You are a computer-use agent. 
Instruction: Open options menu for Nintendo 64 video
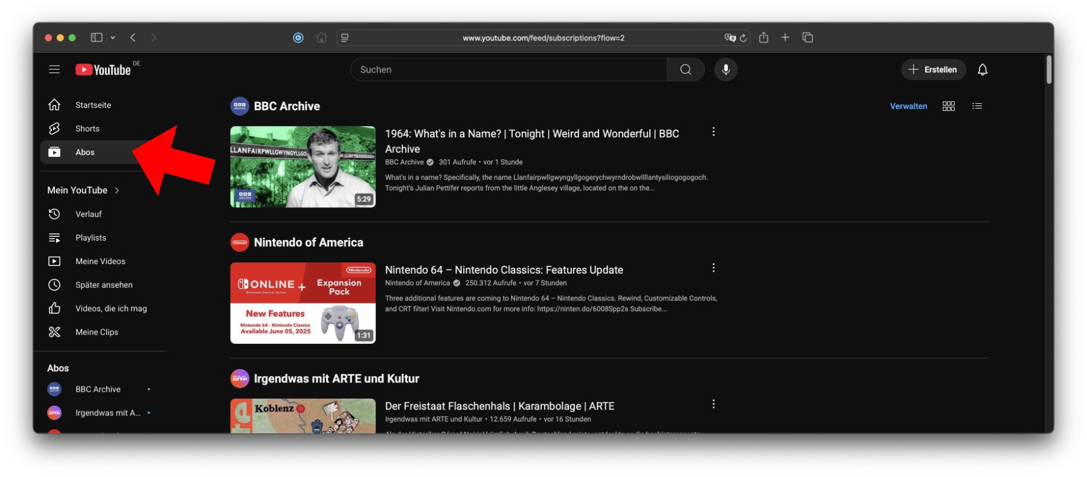(x=713, y=268)
